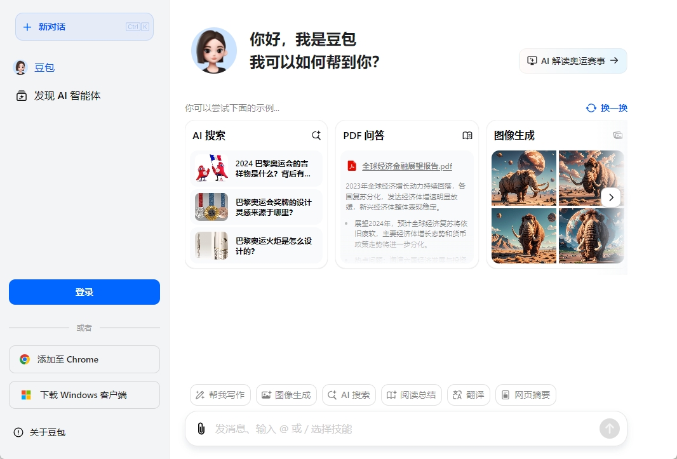Click the send arrow button

click(x=610, y=429)
